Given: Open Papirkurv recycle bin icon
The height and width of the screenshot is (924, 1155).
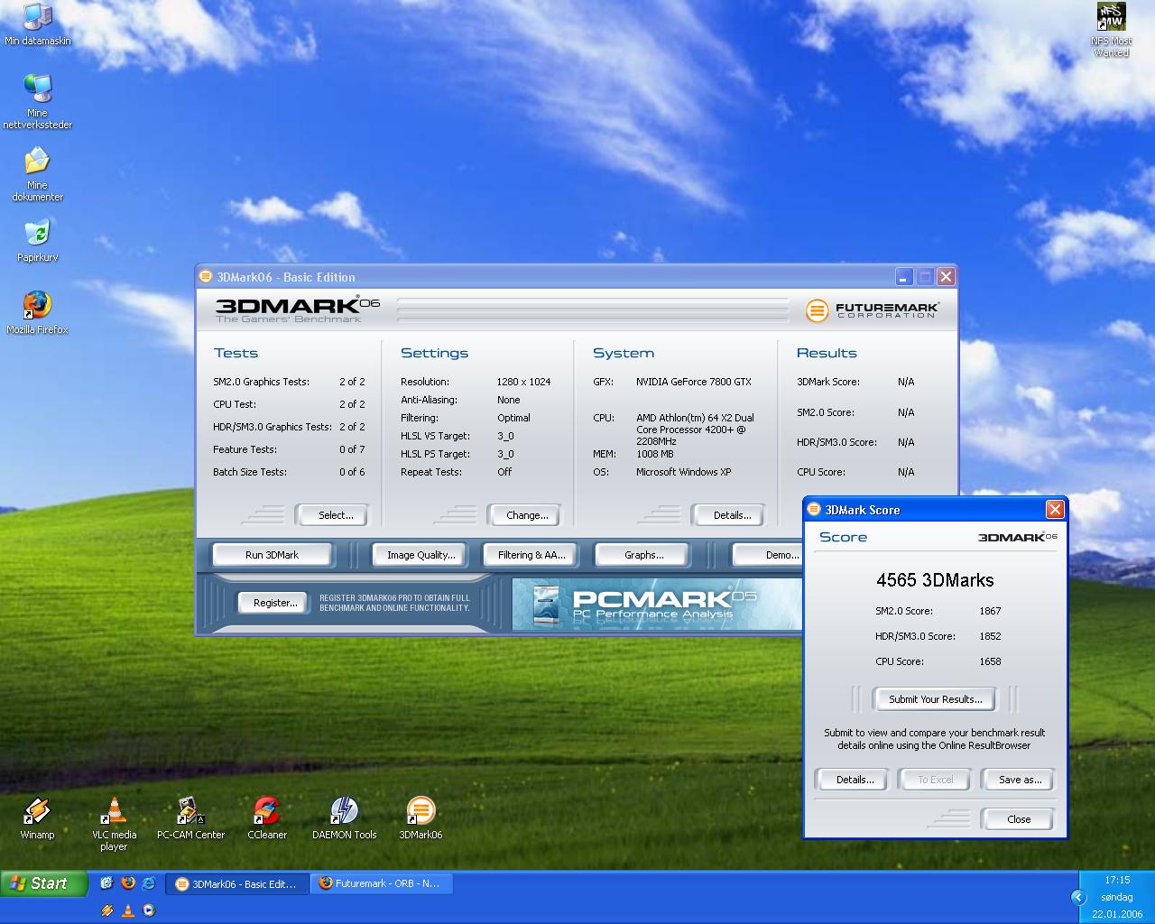Looking at the screenshot, I should tap(37, 241).
